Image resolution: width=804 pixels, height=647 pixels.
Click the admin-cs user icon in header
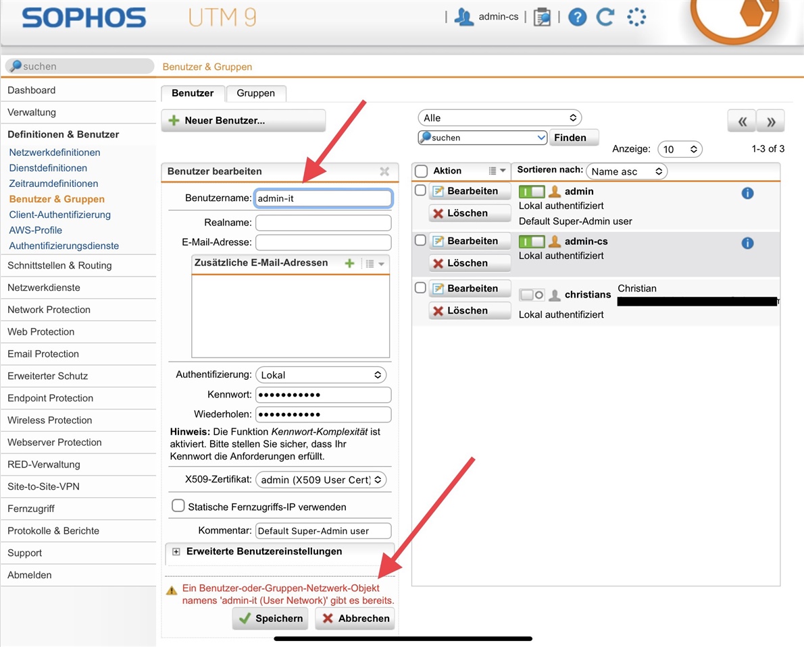[x=463, y=17]
